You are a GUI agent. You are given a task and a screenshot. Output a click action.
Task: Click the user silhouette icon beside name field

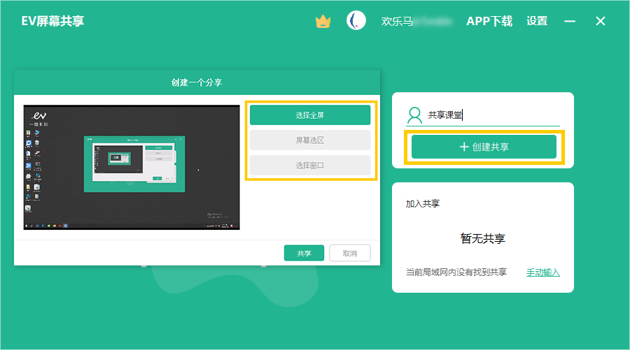click(x=414, y=115)
